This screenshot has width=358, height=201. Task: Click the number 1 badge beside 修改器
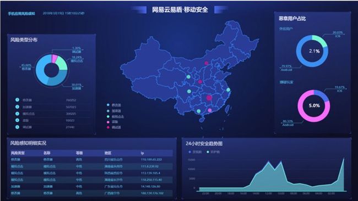(x=17, y=100)
